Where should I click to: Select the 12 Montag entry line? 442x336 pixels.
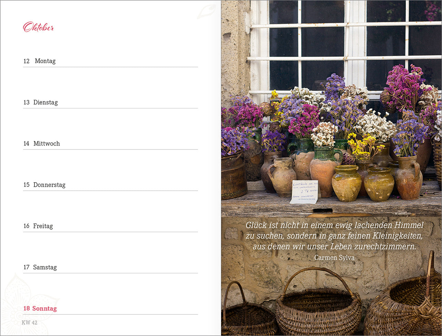click(110, 62)
